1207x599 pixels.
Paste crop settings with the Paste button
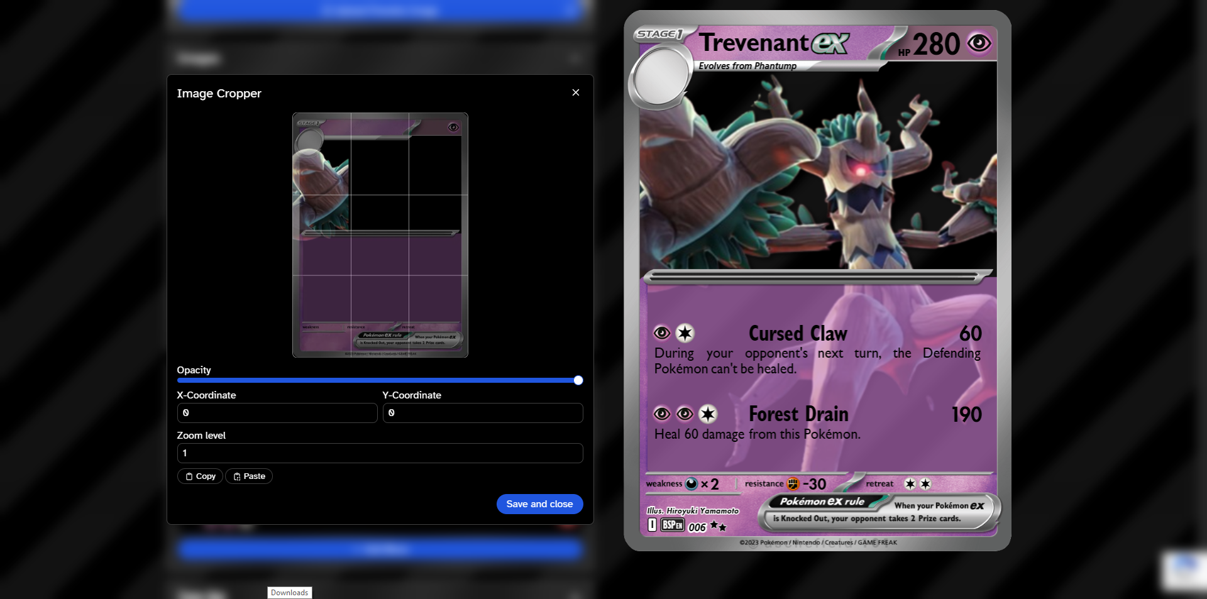pos(249,476)
